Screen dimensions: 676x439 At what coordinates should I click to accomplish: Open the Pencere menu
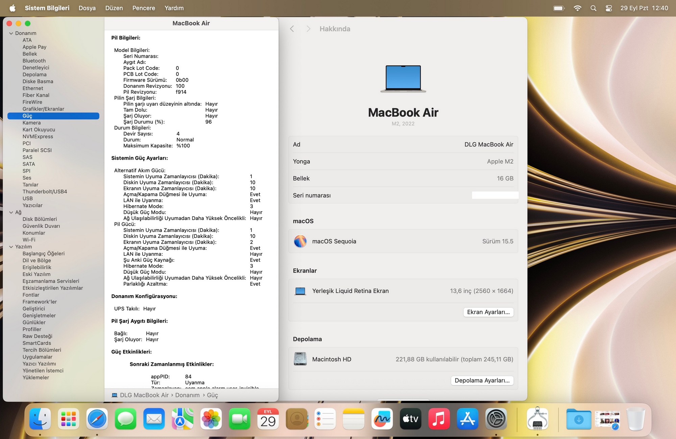[x=144, y=8]
